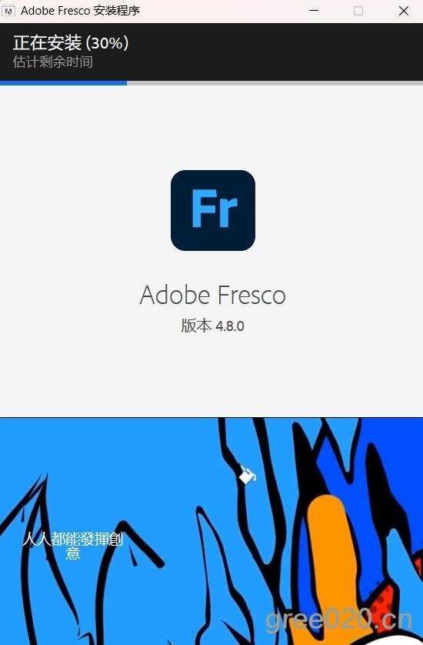The width and height of the screenshot is (423, 645).
Task: Close the Adobe Fresco installer window
Action: 404,11
